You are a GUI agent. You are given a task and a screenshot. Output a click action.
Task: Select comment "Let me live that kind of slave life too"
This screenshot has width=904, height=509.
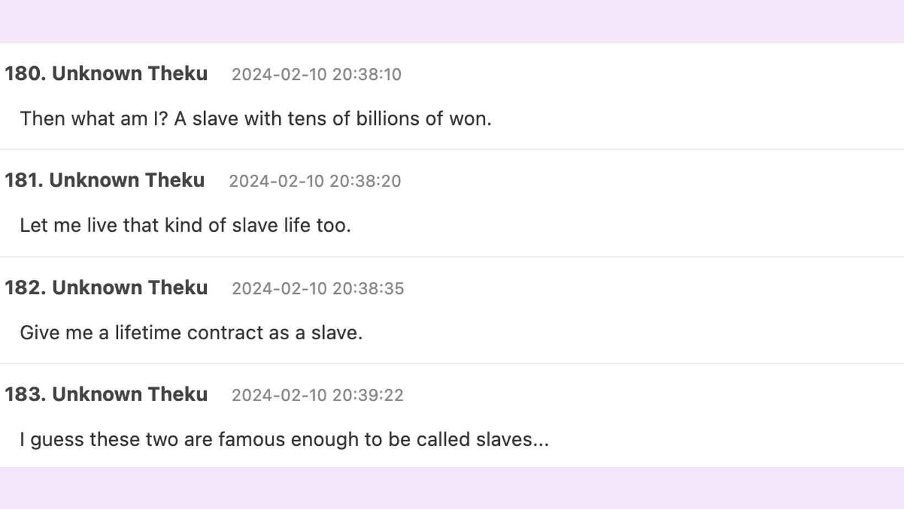[185, 225]
